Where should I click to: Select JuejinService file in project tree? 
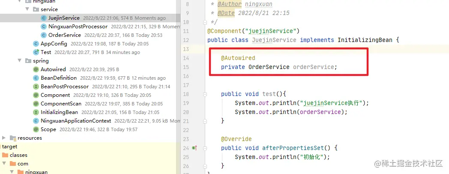pos(90,18)
